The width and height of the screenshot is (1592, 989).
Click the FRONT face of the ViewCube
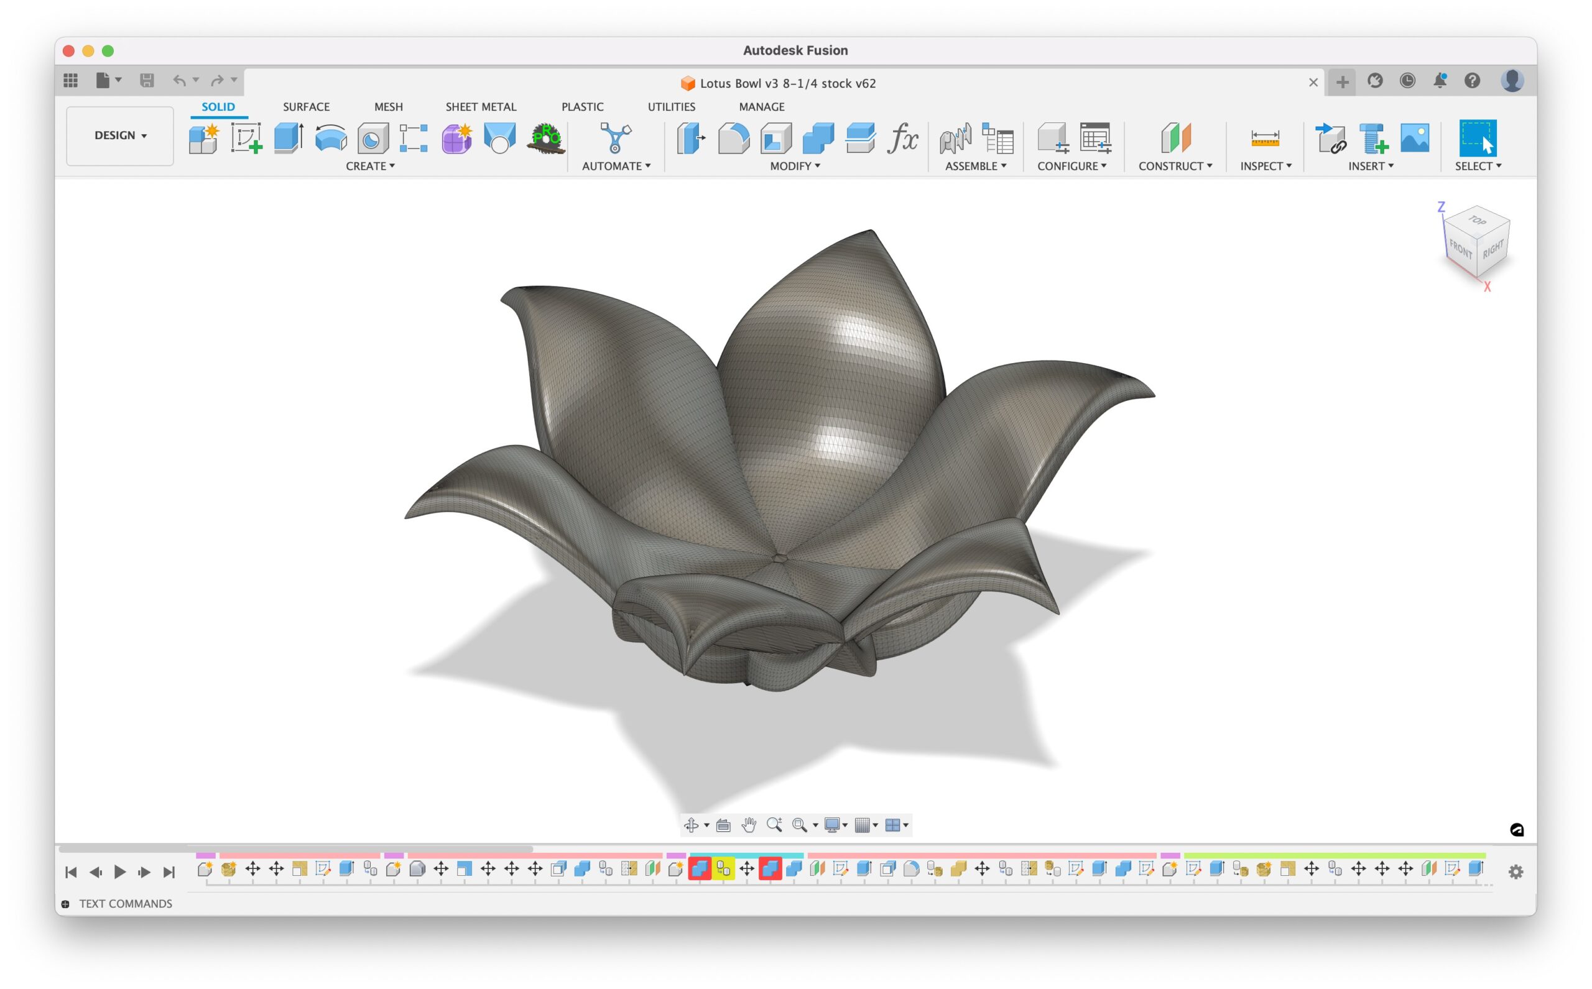[1461, 248]
